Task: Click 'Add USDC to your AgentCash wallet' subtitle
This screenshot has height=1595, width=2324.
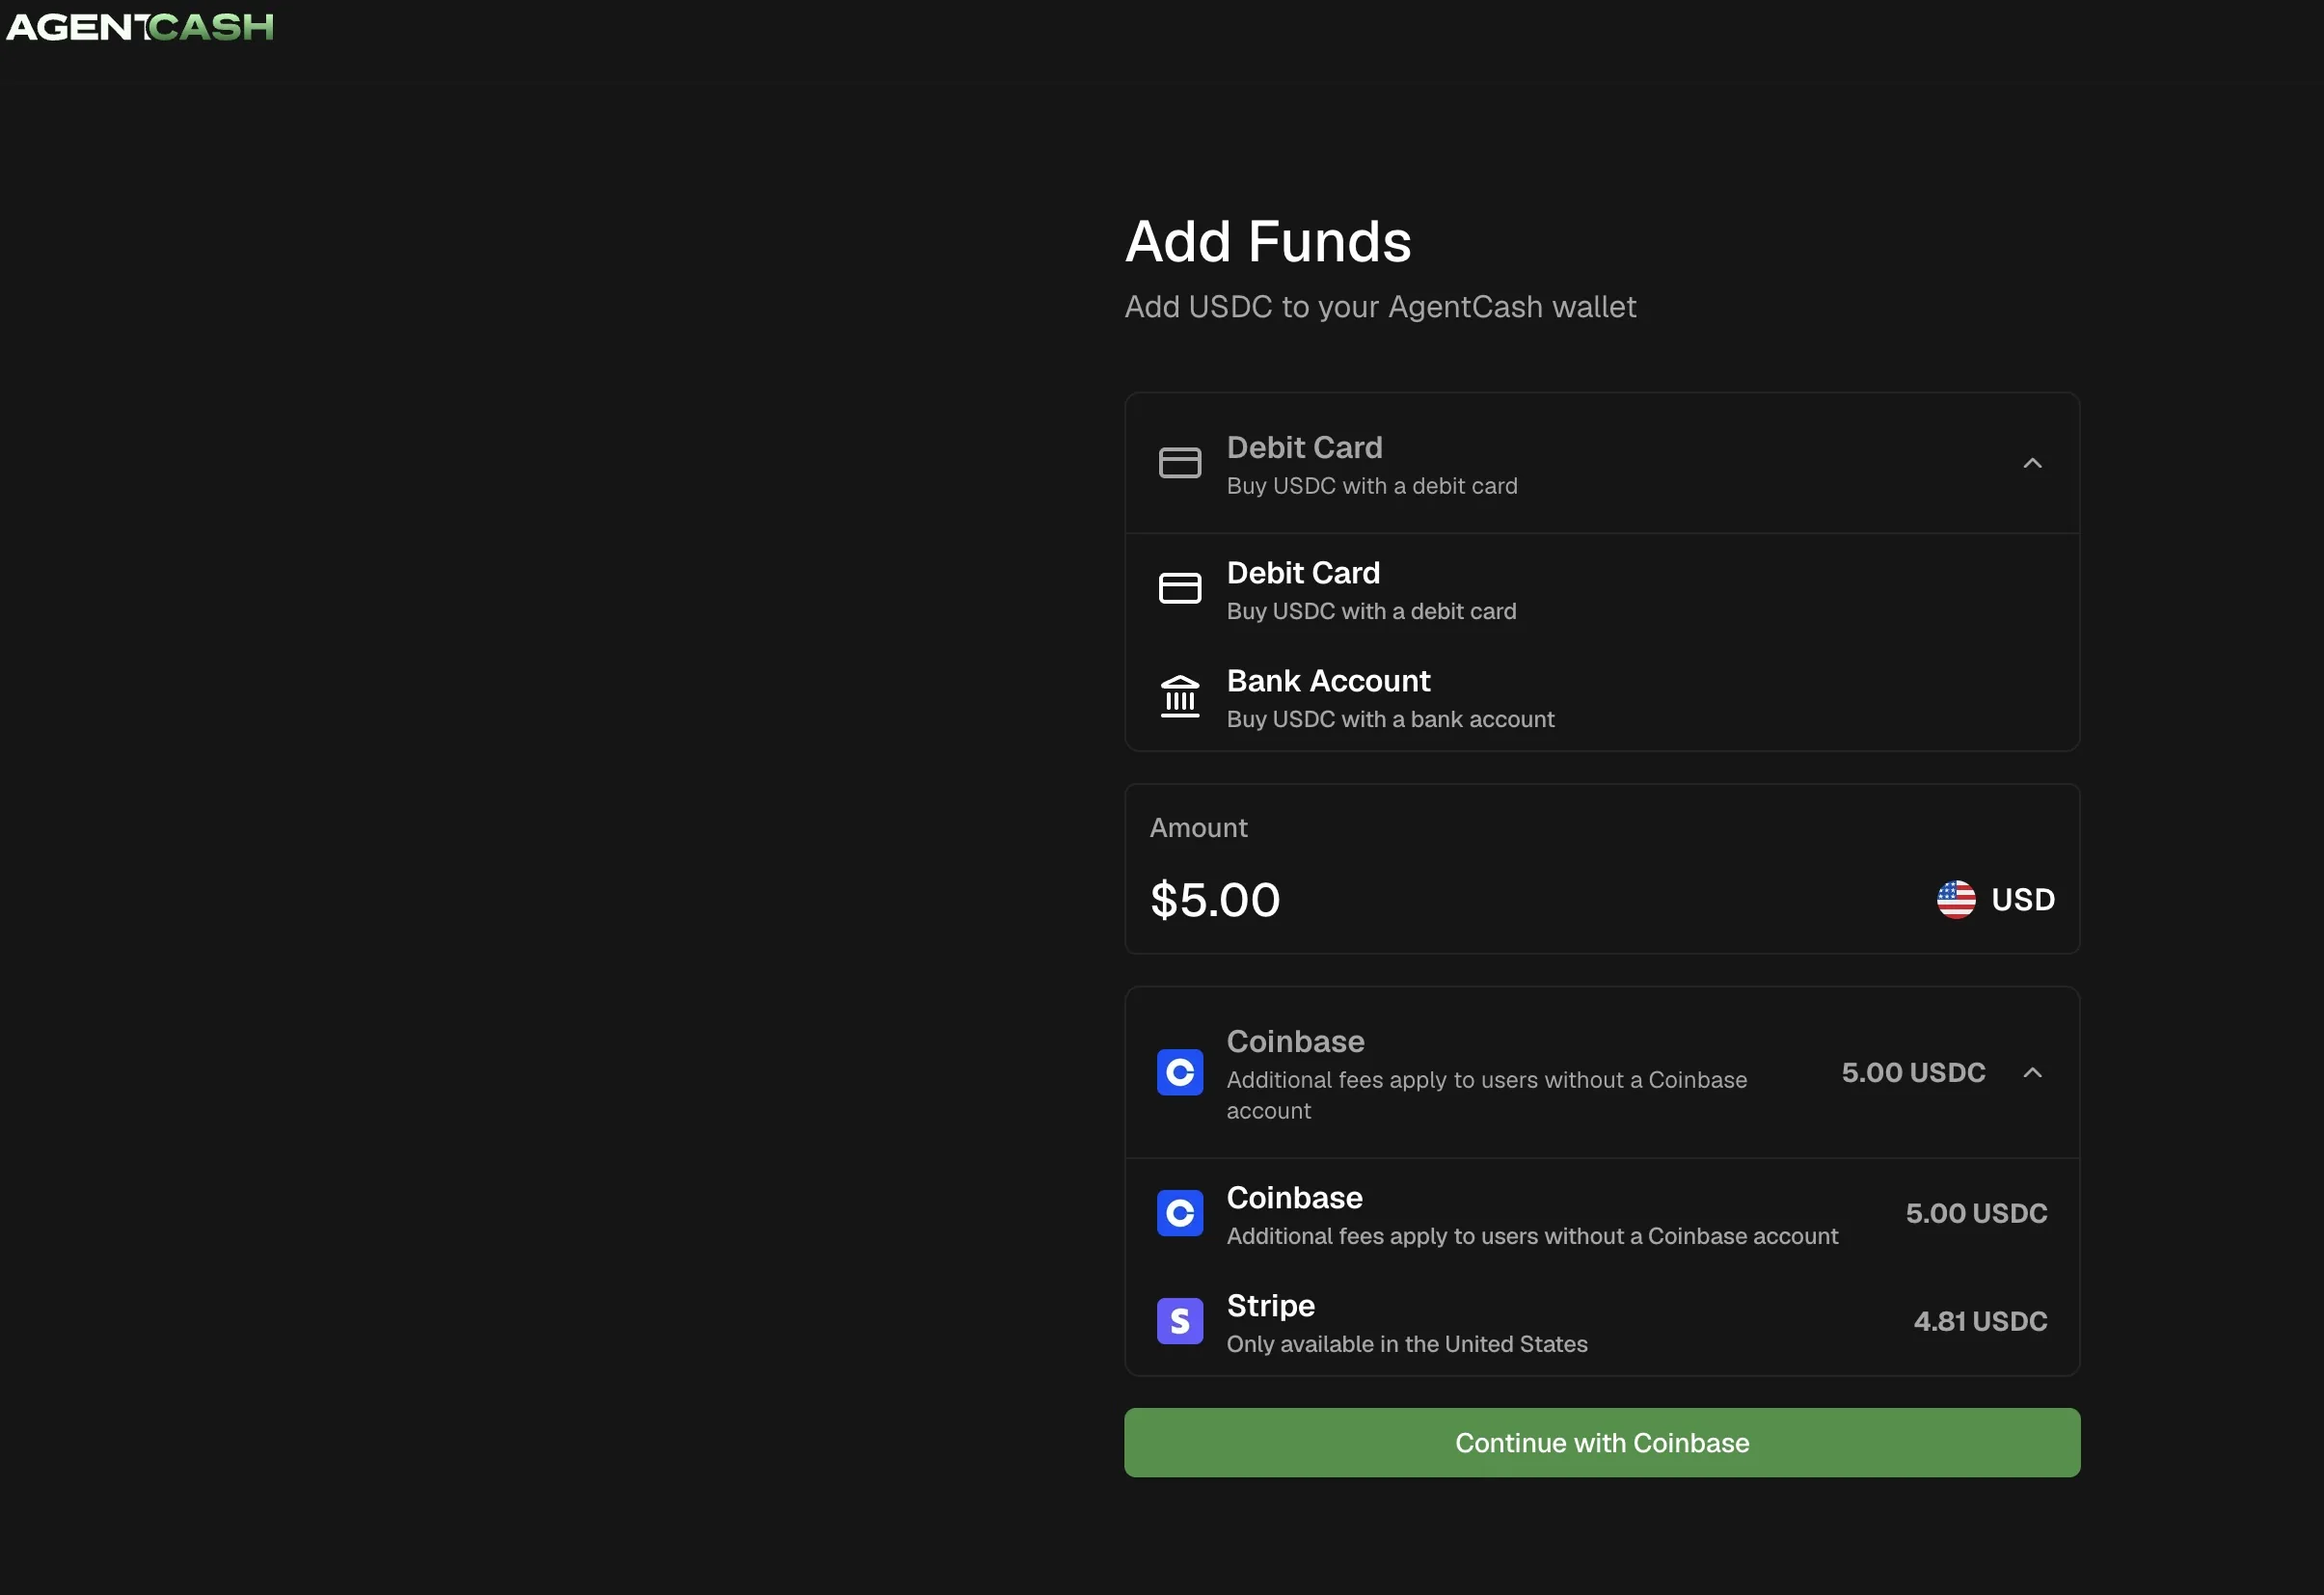Action: coord(1380,307)
